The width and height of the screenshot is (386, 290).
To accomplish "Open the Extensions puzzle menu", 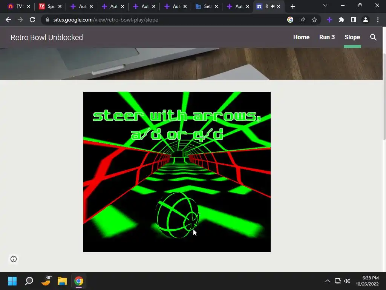I will click(x=341, y=20).
